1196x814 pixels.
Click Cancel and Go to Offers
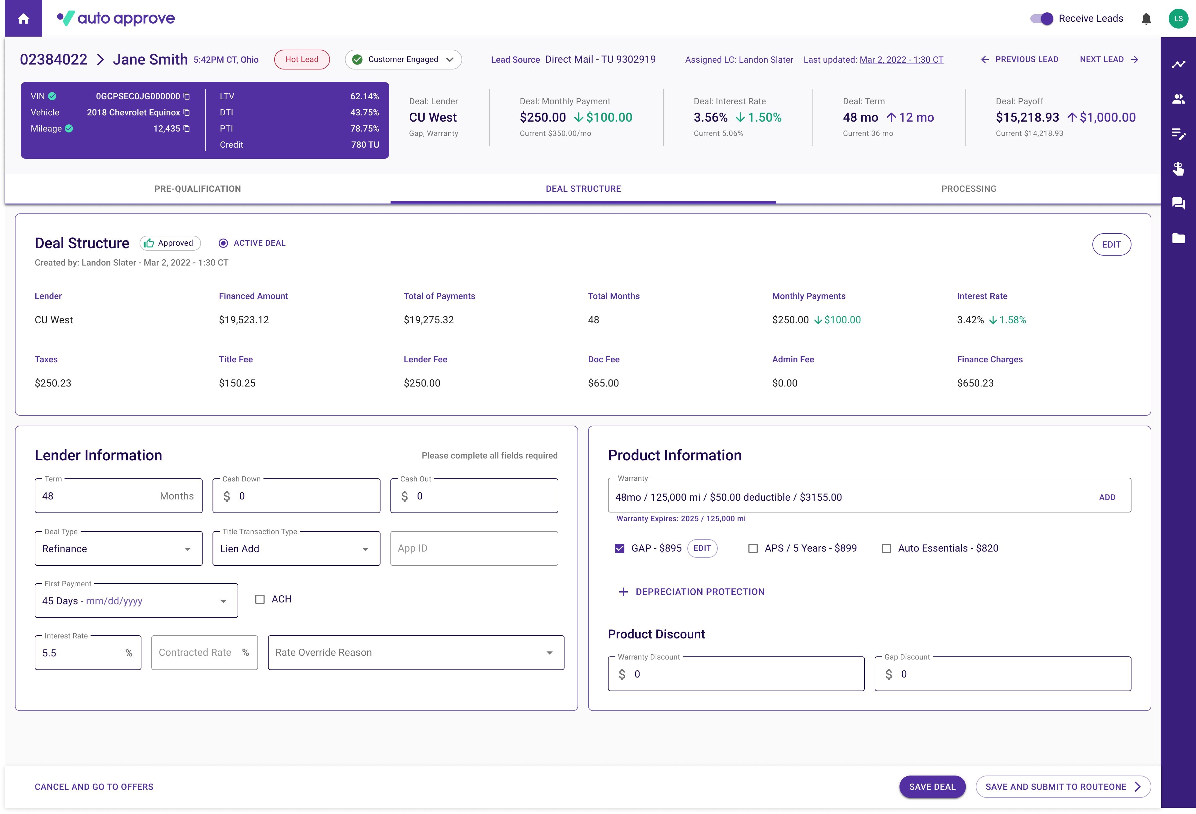[x=94, y=787]
